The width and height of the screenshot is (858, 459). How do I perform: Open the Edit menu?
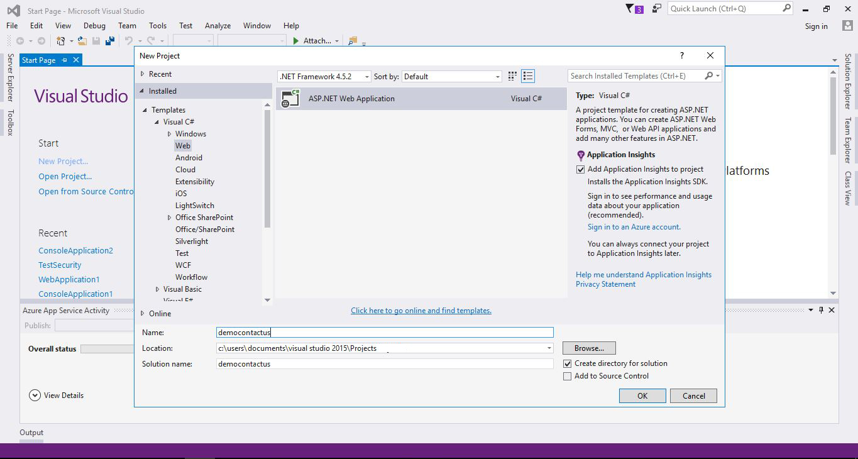36,26
